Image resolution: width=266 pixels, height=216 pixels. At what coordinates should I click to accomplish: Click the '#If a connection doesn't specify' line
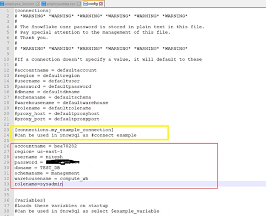point(108,59)
